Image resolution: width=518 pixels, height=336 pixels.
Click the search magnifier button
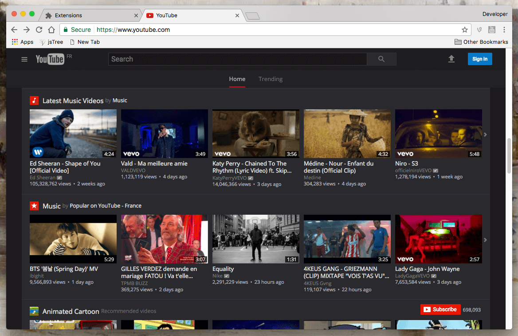(381, 59)
